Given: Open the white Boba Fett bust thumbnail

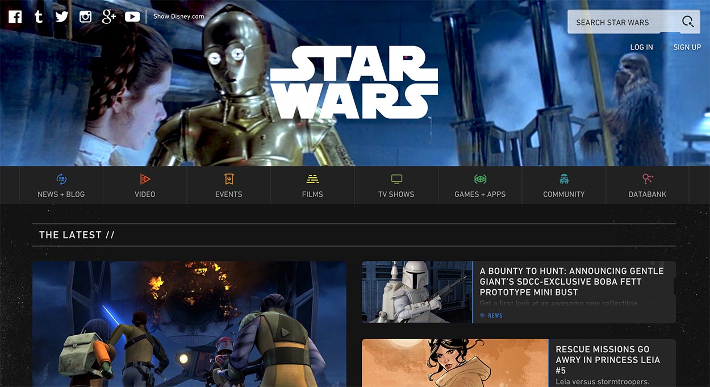Looking at the screenshot, I should 417,292.
